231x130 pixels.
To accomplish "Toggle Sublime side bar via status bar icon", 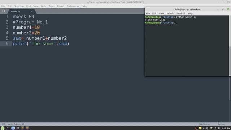I will (x=3, y=124).
